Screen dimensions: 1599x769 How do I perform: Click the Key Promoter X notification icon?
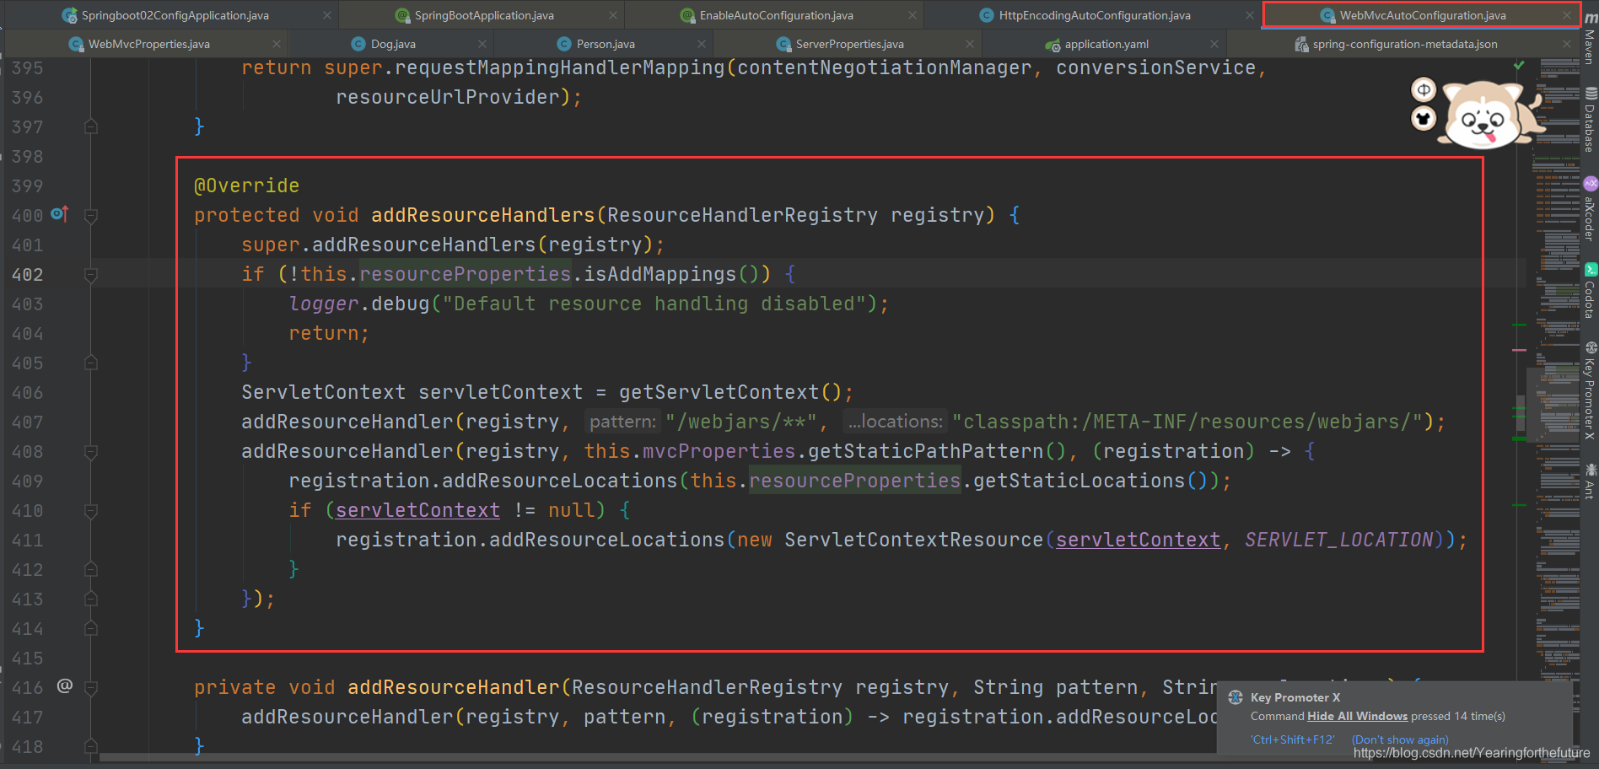point(1236,697)
